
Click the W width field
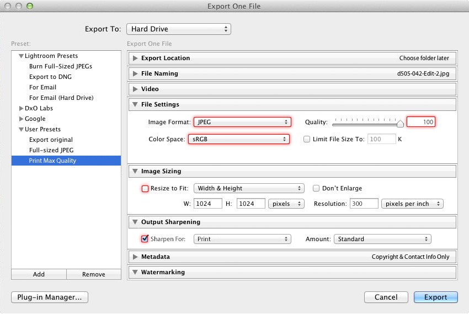[x=208, y=204]
